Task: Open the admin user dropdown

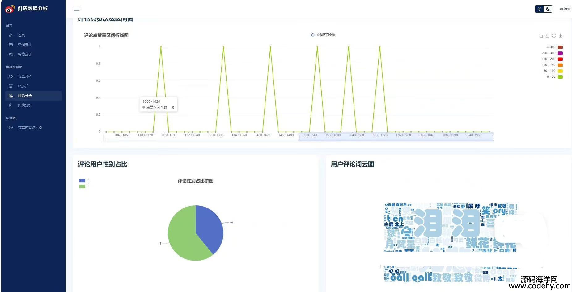Action: pyautogui.click(x=565, y=9)
